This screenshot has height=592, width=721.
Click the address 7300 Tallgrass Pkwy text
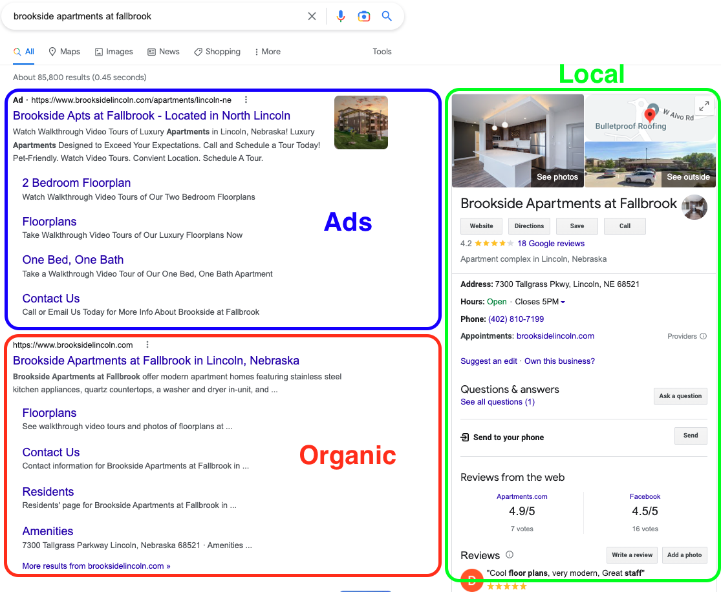567,284
